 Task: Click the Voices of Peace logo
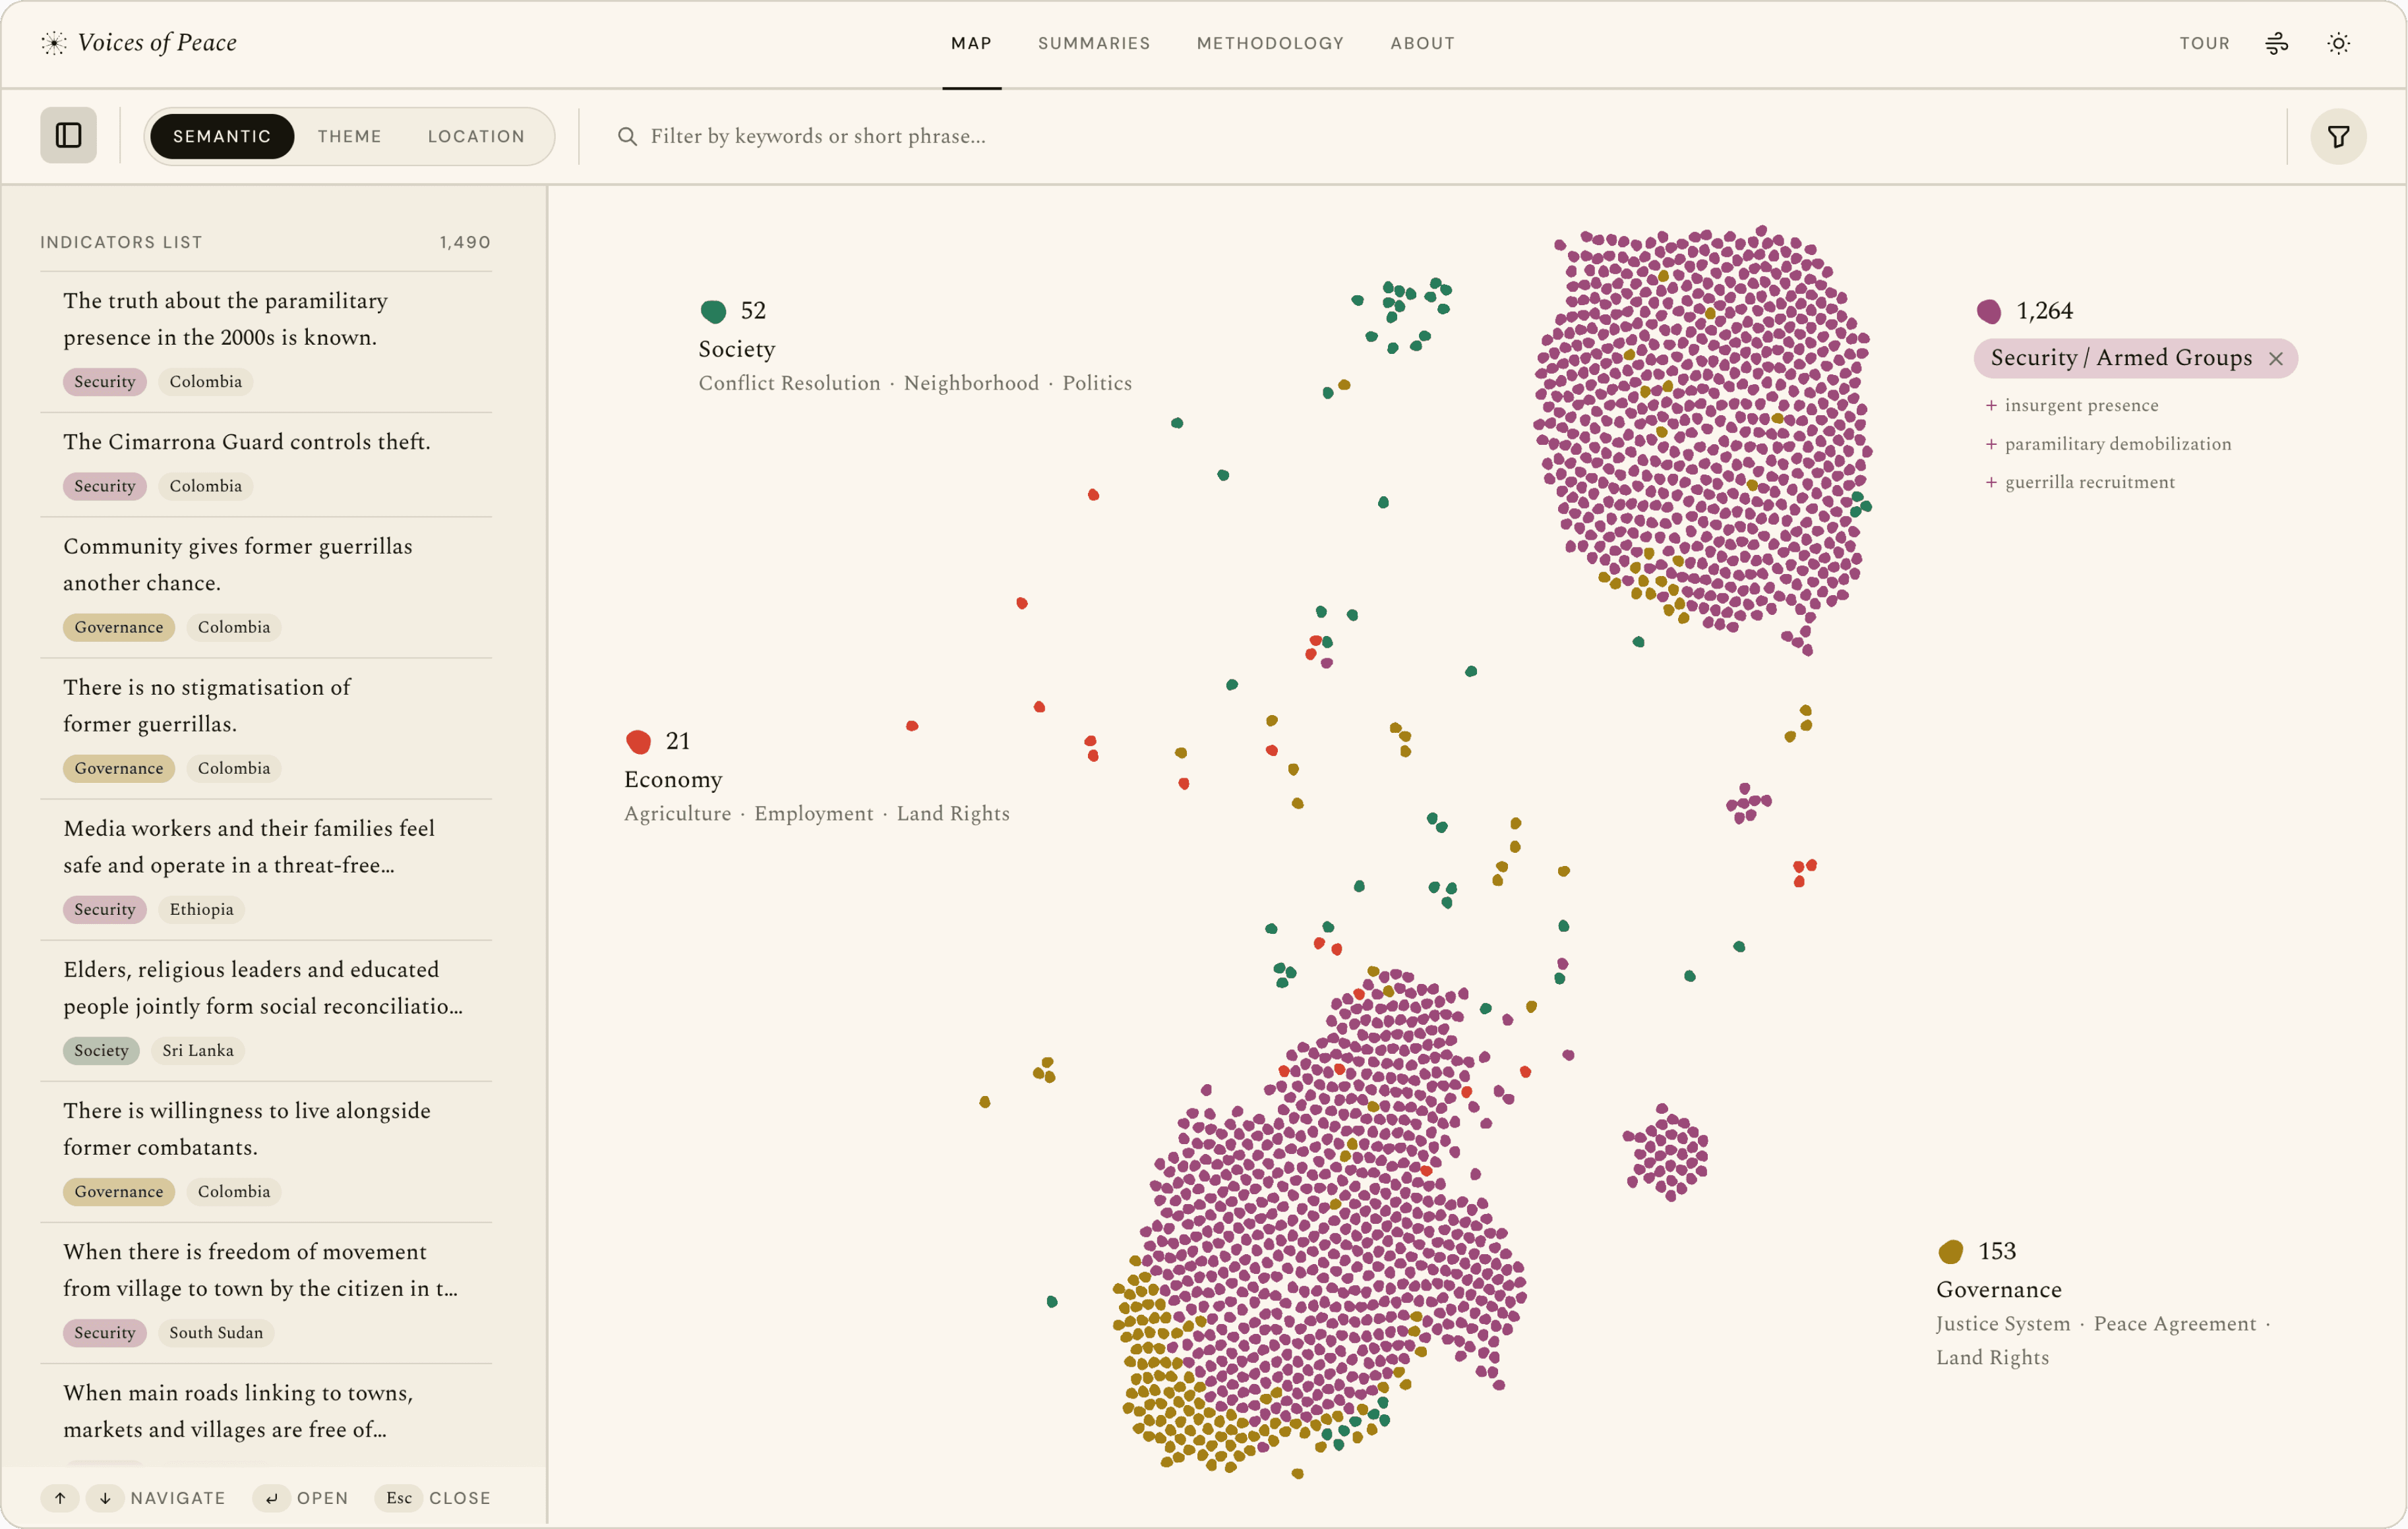coord(139,43)
